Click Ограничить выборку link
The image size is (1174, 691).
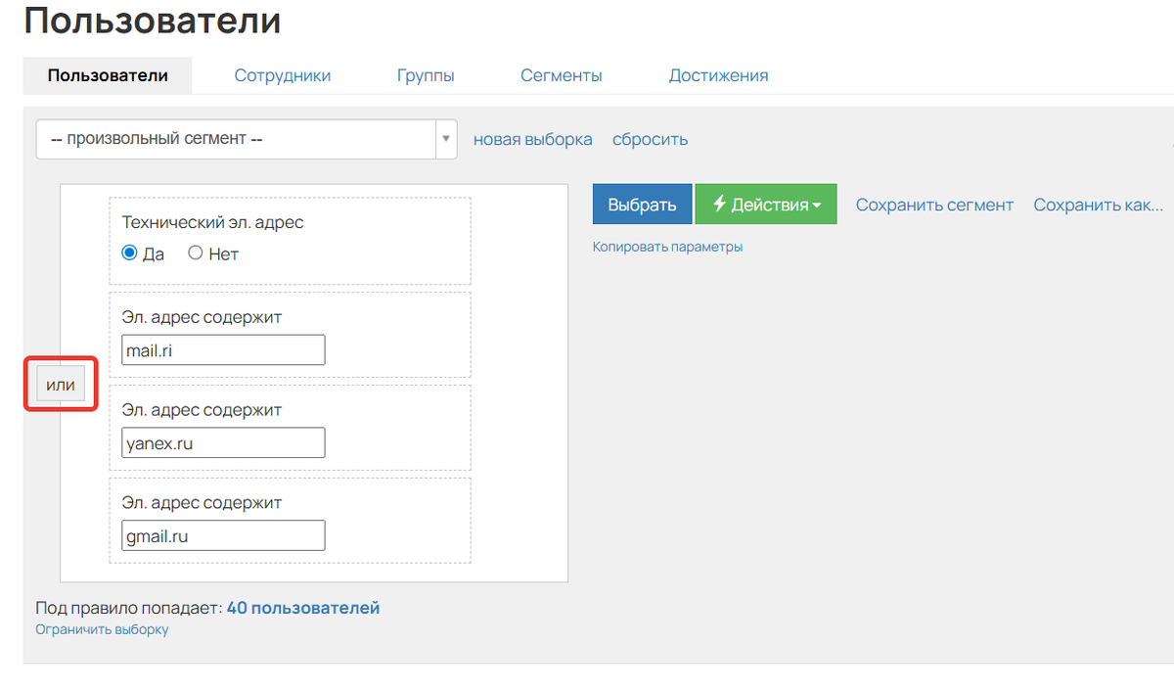pos(101,628)
